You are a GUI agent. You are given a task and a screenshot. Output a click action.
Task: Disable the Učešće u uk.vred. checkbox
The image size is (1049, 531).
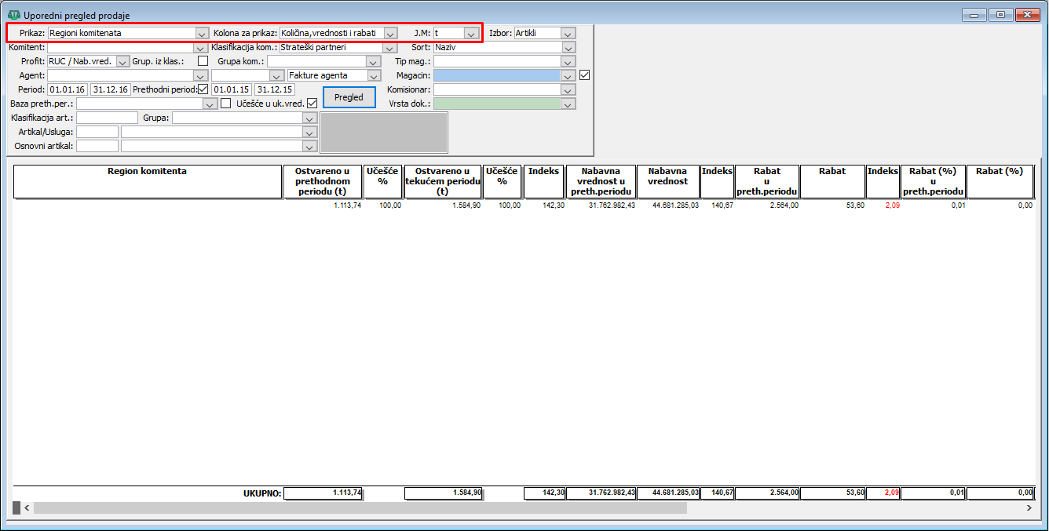pos(313,104)
